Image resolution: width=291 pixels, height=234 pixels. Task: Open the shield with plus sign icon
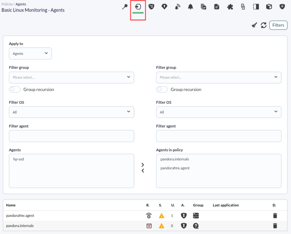point(282,7)
